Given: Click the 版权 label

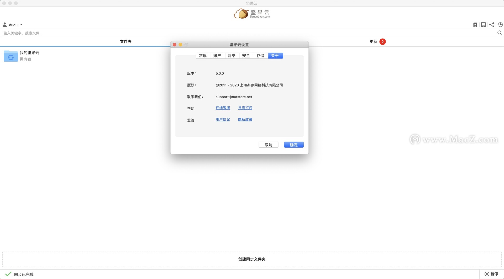Looking at the screenshot, I should [191, 85].
